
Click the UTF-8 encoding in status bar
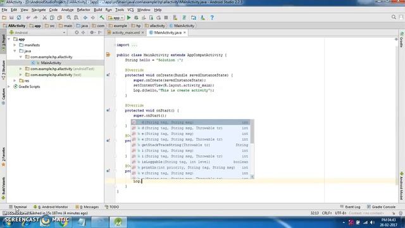coord(340,213)
